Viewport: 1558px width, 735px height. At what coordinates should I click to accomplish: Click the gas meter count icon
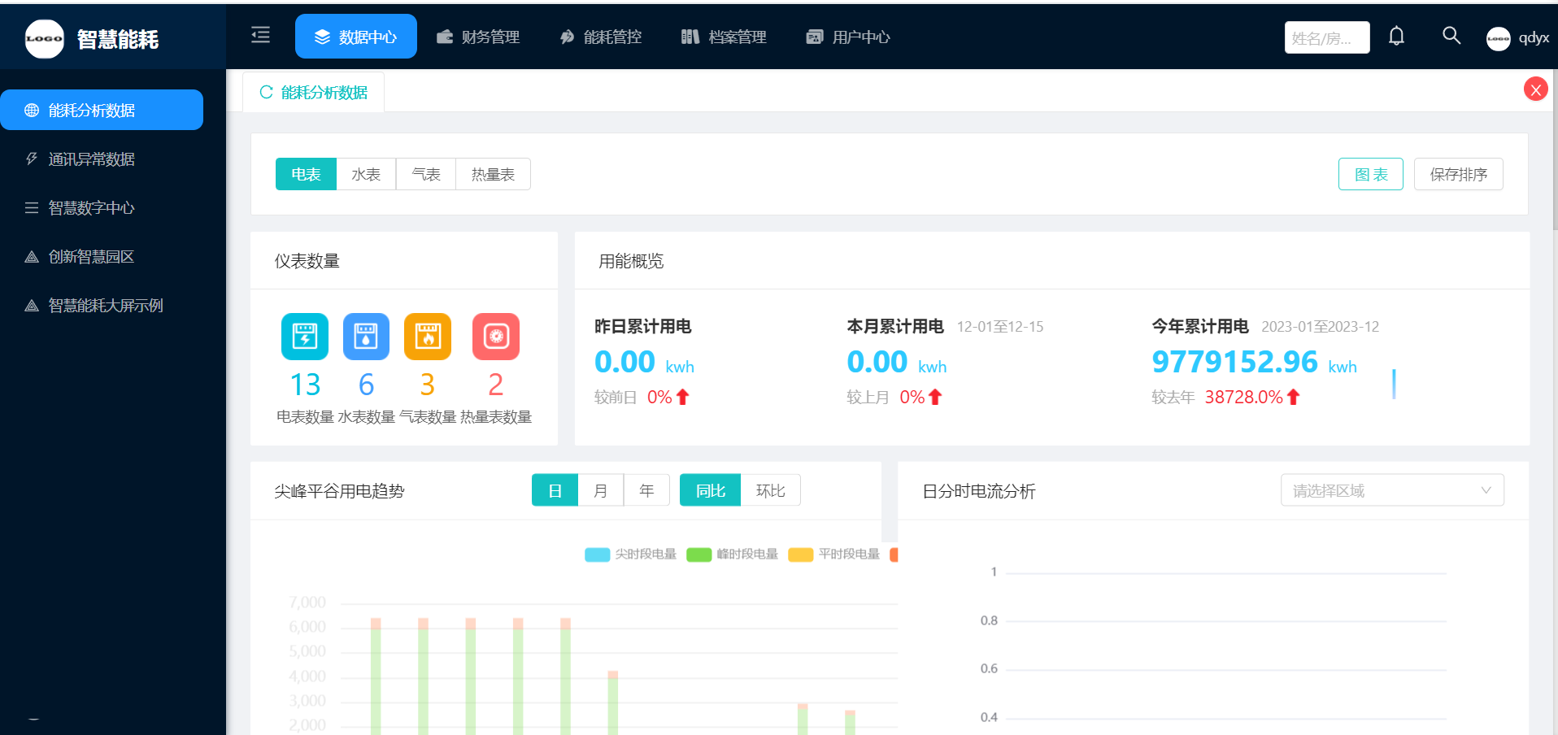click(427, 337)
